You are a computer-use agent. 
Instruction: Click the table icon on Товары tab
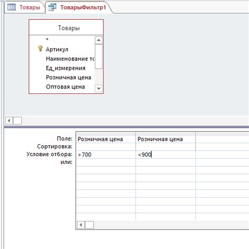pyautogui.click(x=12, y=7)
